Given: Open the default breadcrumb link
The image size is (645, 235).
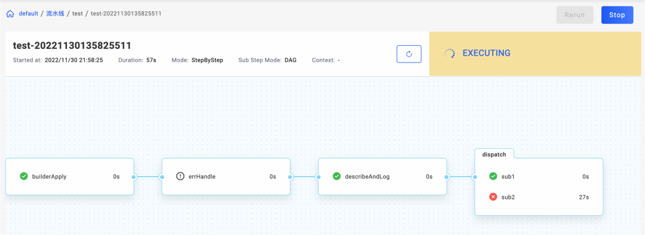Looking at the screenshot, I should (x=29, y=14).
